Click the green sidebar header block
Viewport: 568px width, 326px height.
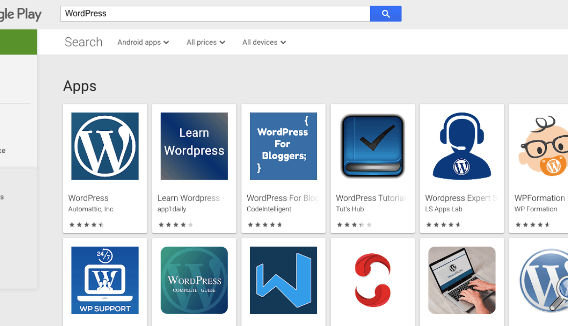pos(19,42)
